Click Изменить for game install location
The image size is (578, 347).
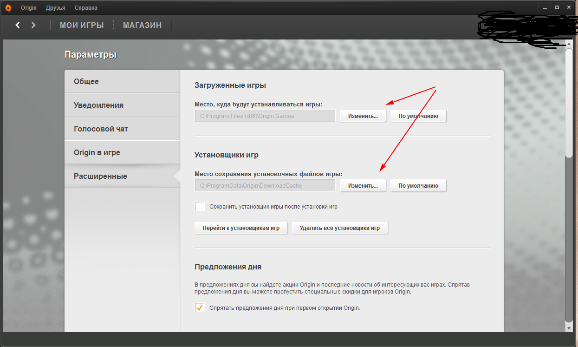[363, 116]
